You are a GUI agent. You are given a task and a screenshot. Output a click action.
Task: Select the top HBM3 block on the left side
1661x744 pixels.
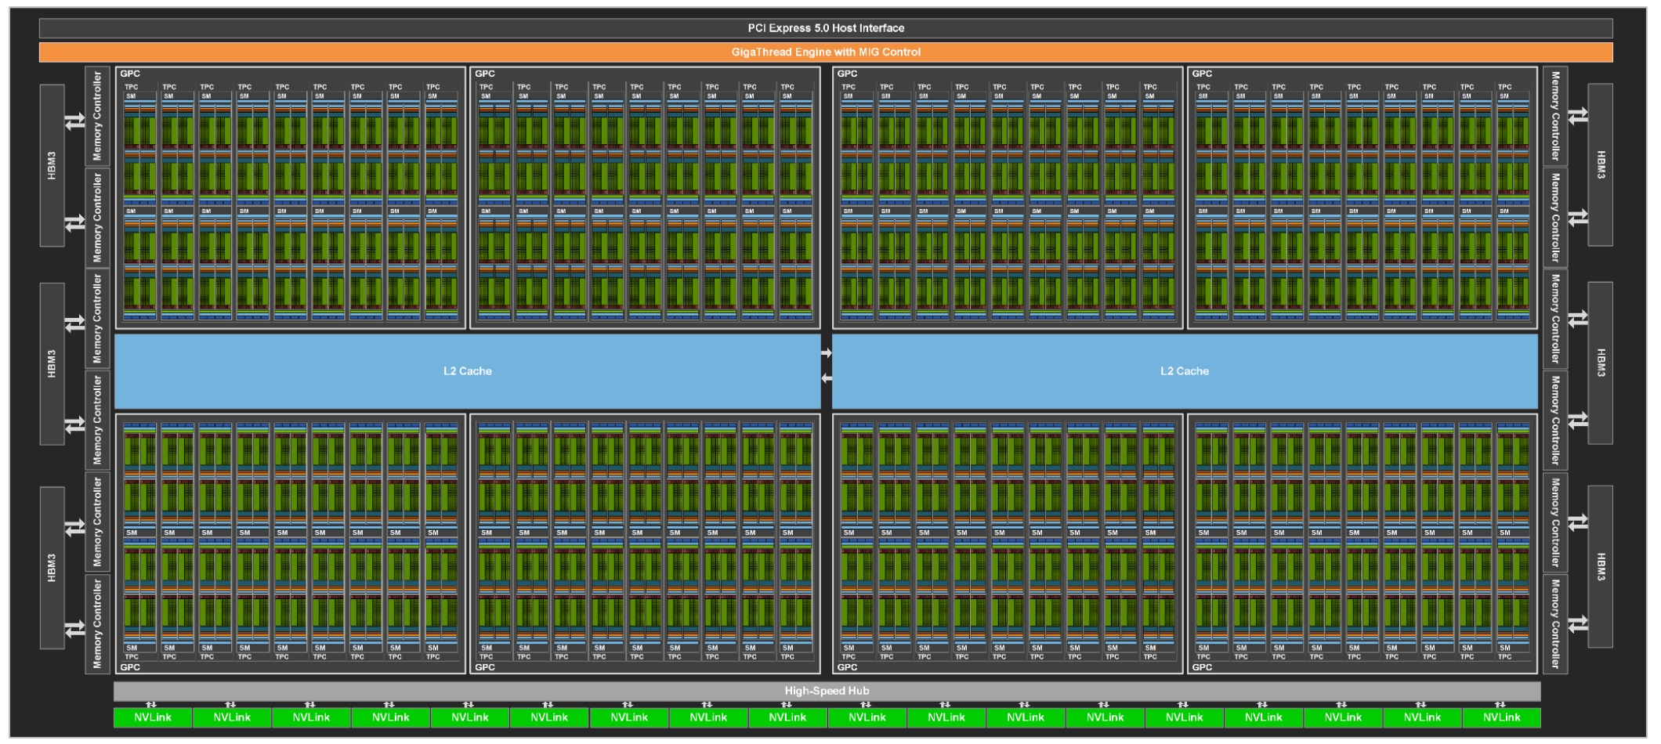[x=52, y=165]
